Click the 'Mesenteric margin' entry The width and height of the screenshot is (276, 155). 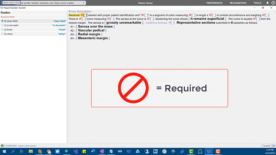click(x=93, y=38)
